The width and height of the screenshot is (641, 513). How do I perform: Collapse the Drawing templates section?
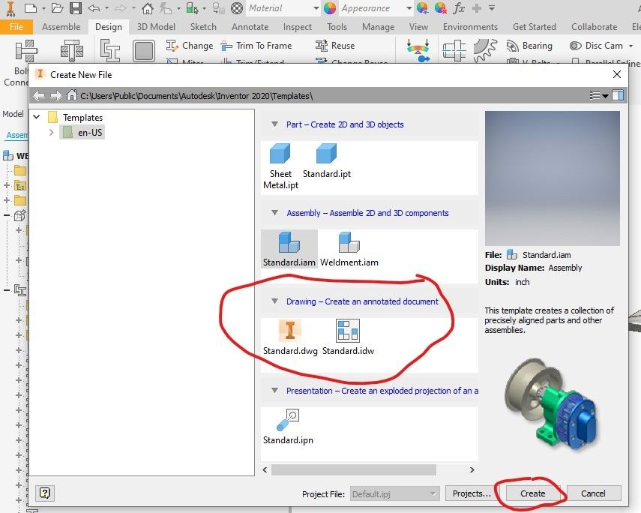point(274,301)
